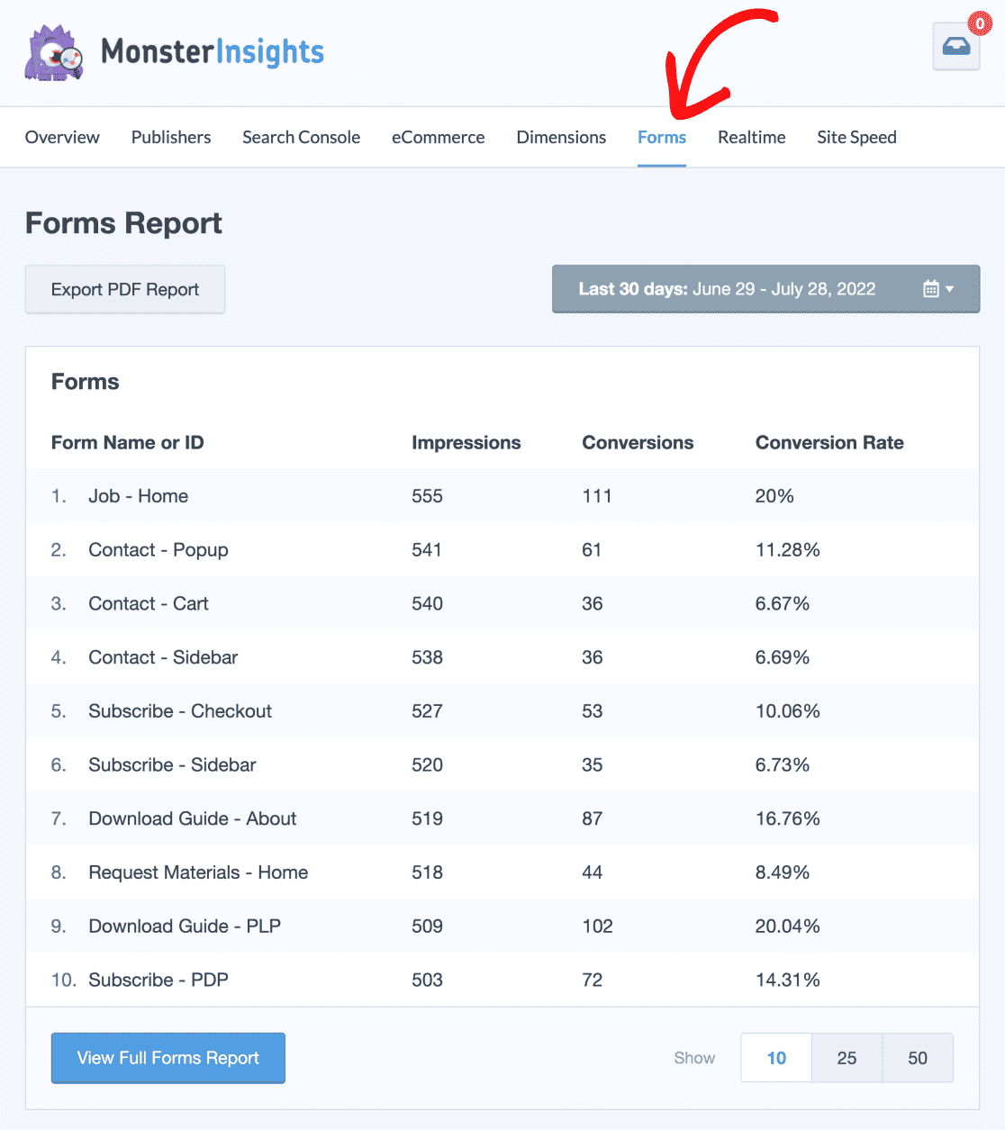Expand the date range dropdown arrow
Screen dimensions: 1005x1130
point(950,289)
